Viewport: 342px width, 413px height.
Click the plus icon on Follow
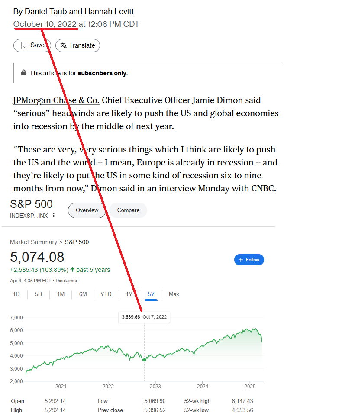pyautogui.click(x=241, y=260)
